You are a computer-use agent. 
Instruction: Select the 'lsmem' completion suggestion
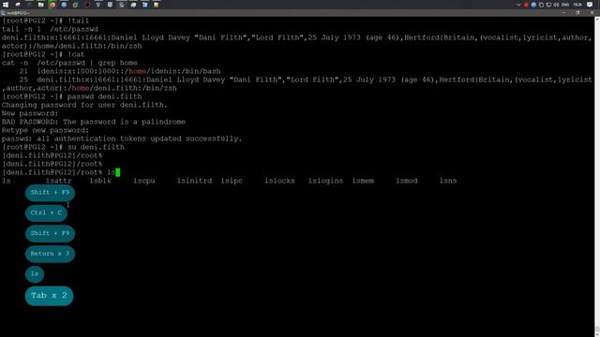[363, 181]
